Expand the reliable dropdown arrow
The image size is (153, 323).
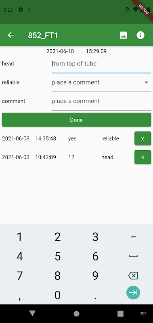click(147, 82)
